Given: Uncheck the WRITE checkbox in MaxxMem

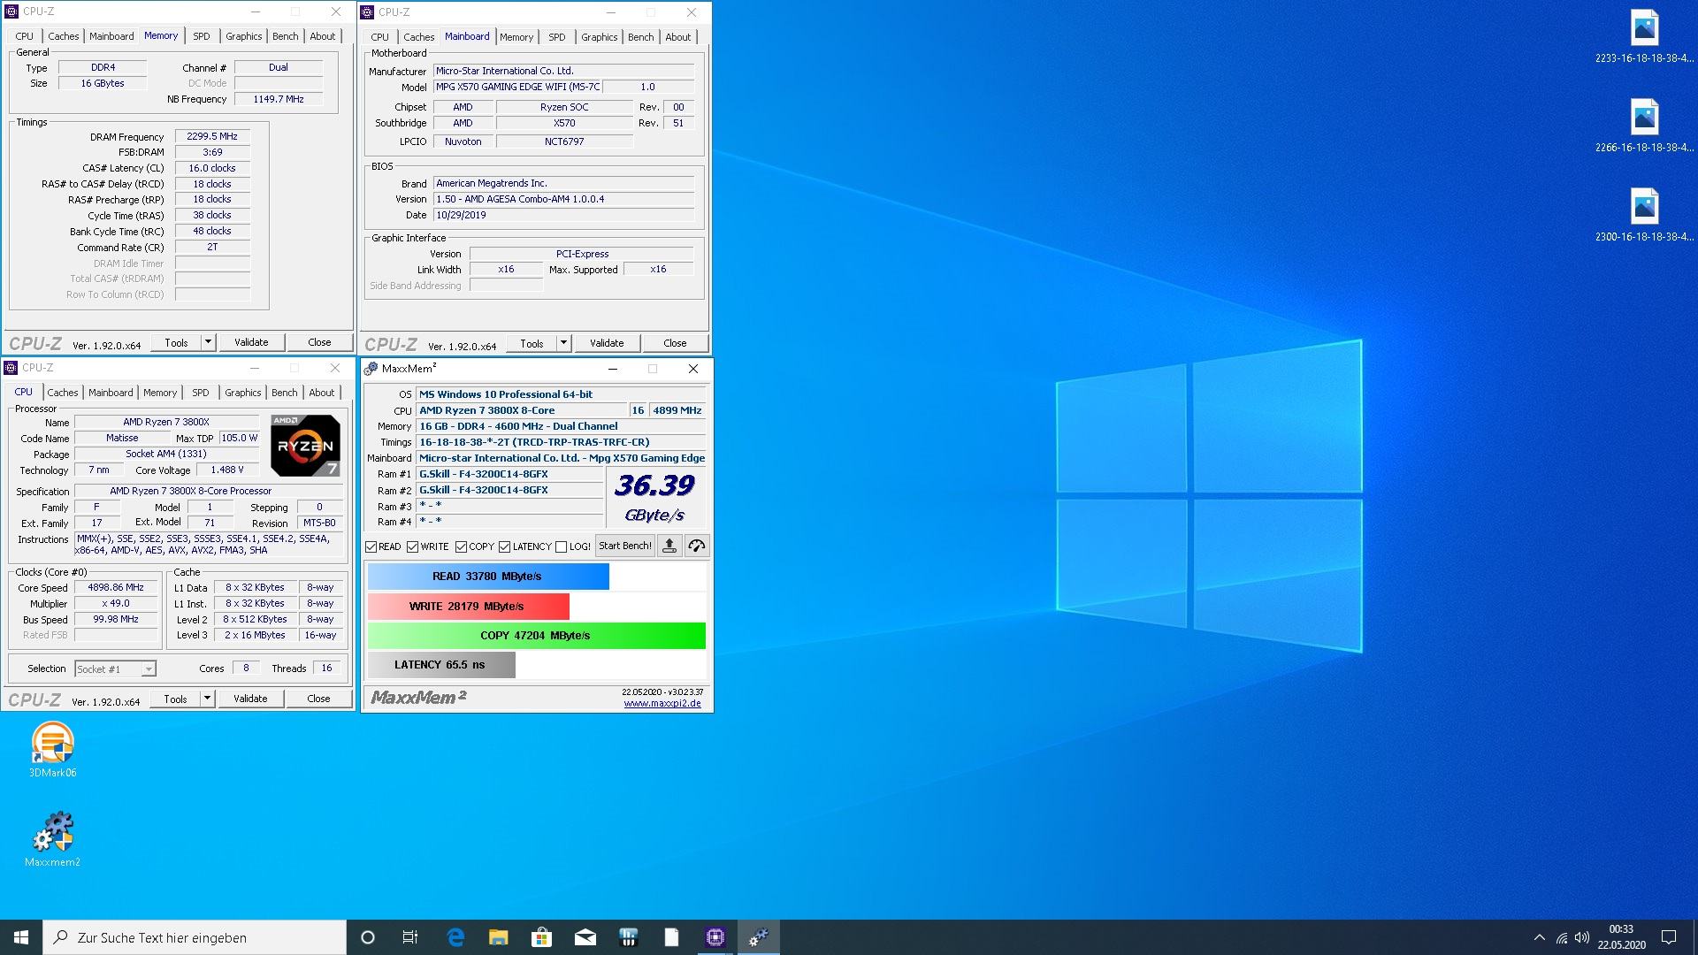Looking at the screenshot, I should [413, 546].
